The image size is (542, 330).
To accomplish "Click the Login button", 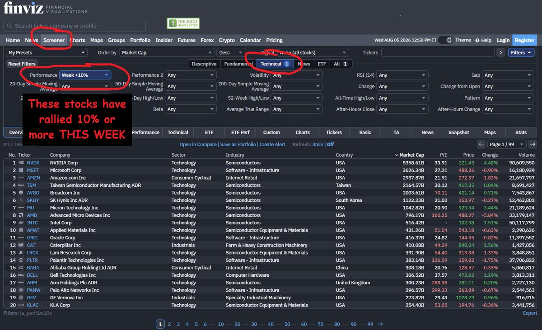I will click(x=503, y=40).
